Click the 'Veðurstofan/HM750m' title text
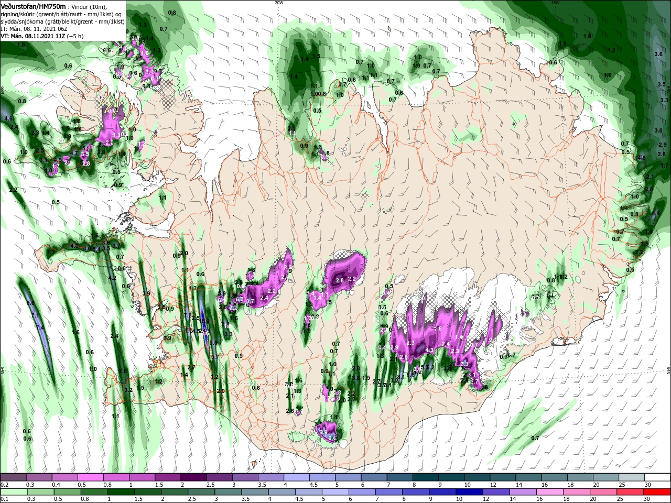671x503 pixels. pos(33,6)
